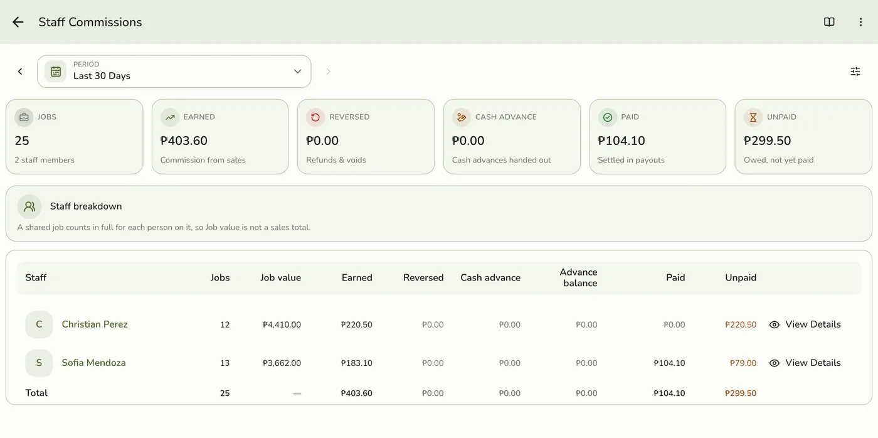Expand the period selector chevron
Image resolution: width=878 pixels, height=438 pixels.
point(298,72)
